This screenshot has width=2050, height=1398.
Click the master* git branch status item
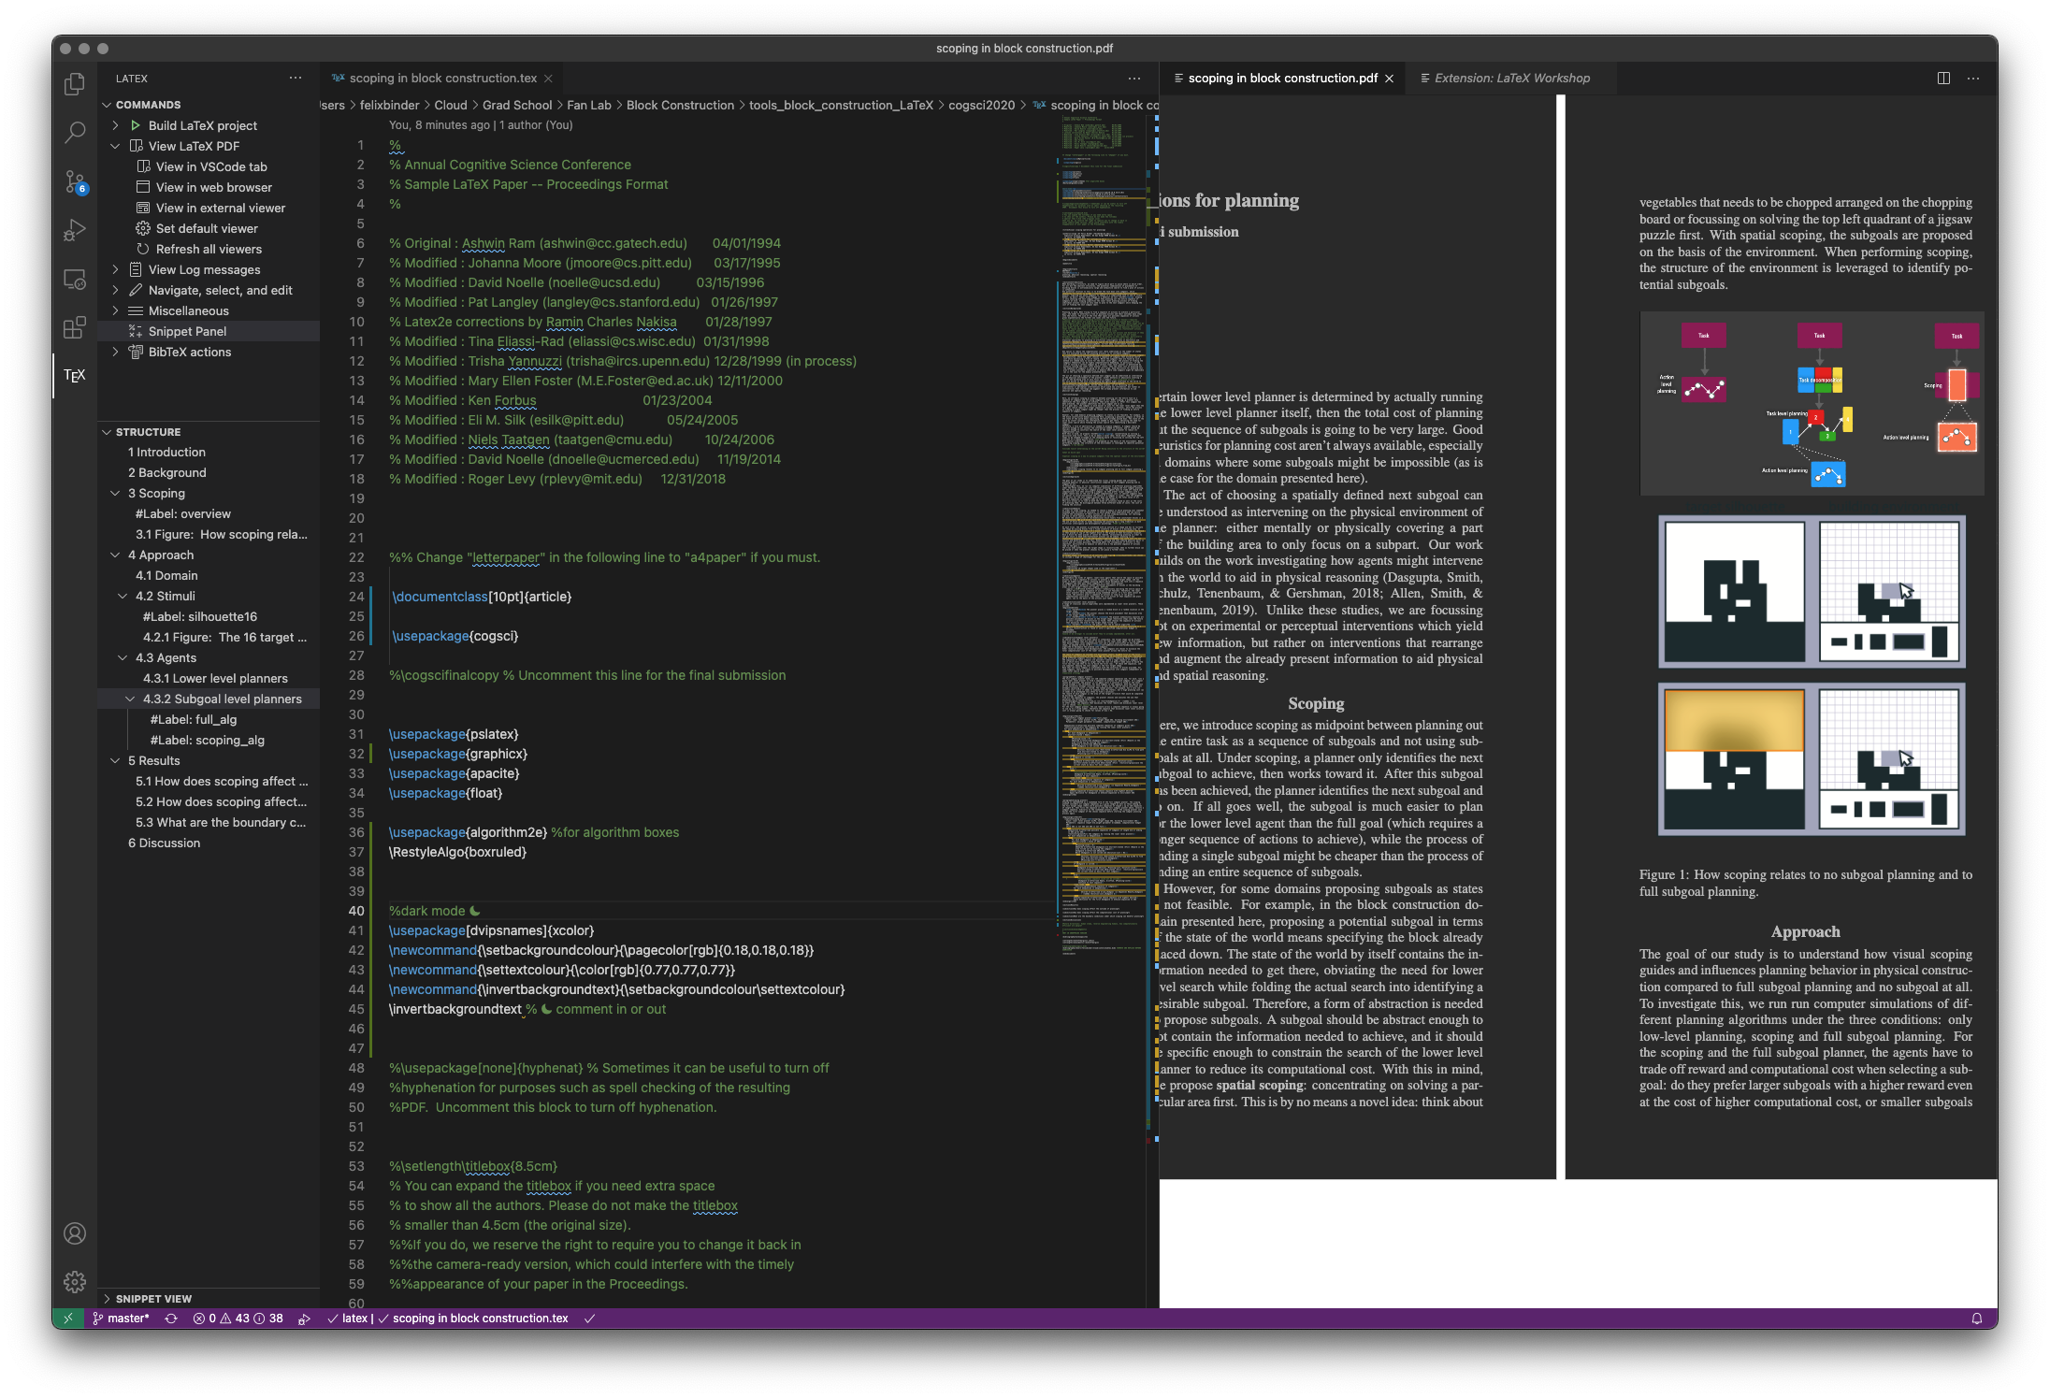coord(122,1318)
